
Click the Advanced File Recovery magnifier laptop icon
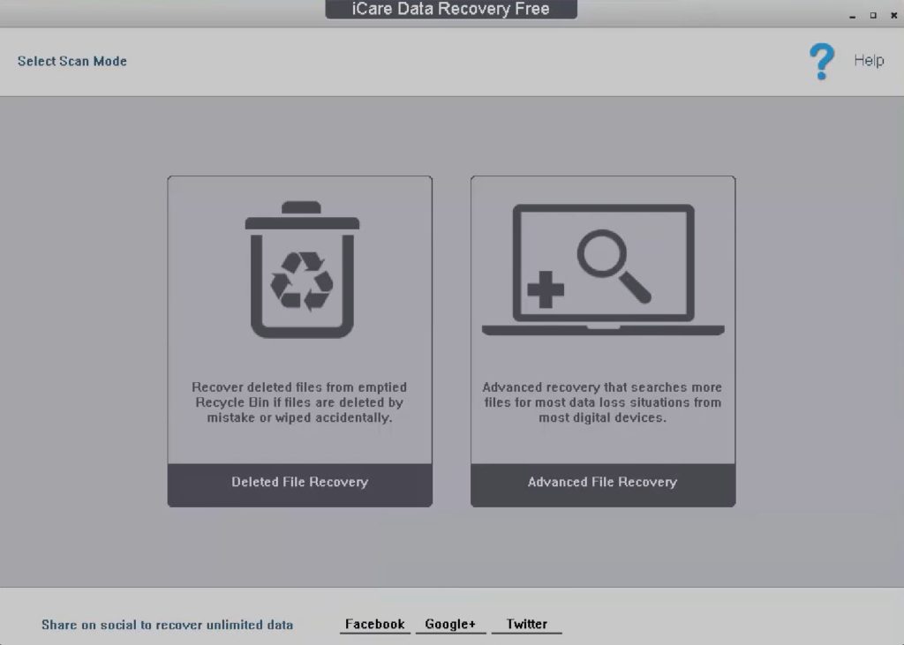click(x=603, y=265)
